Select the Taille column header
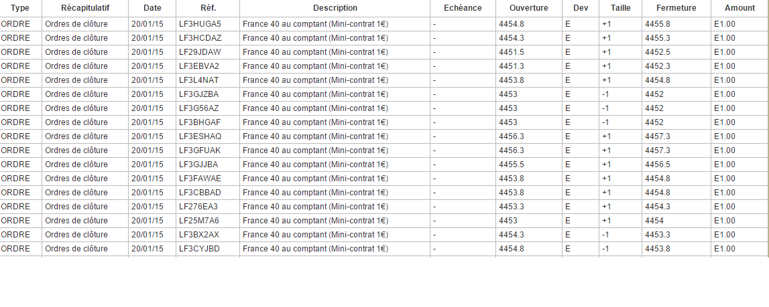Screen dimensions: 769x307 point(620,8)
